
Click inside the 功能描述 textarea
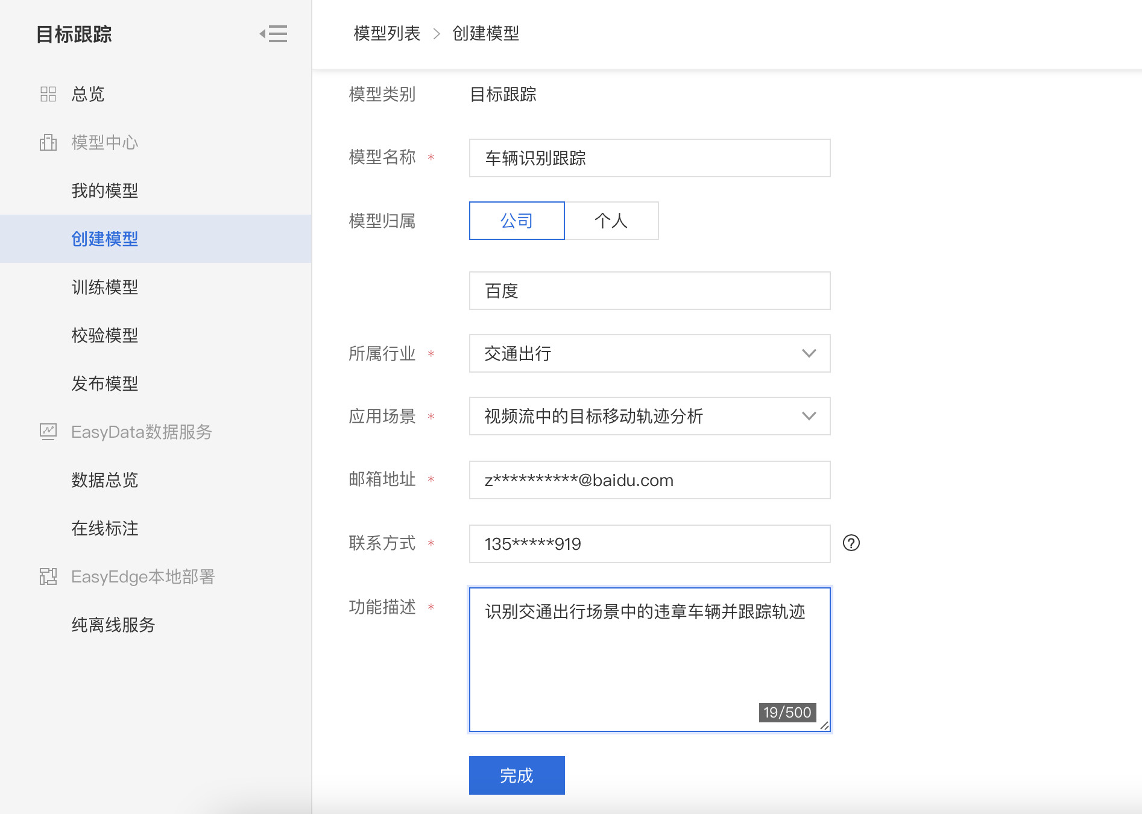(x=650, y=660)
